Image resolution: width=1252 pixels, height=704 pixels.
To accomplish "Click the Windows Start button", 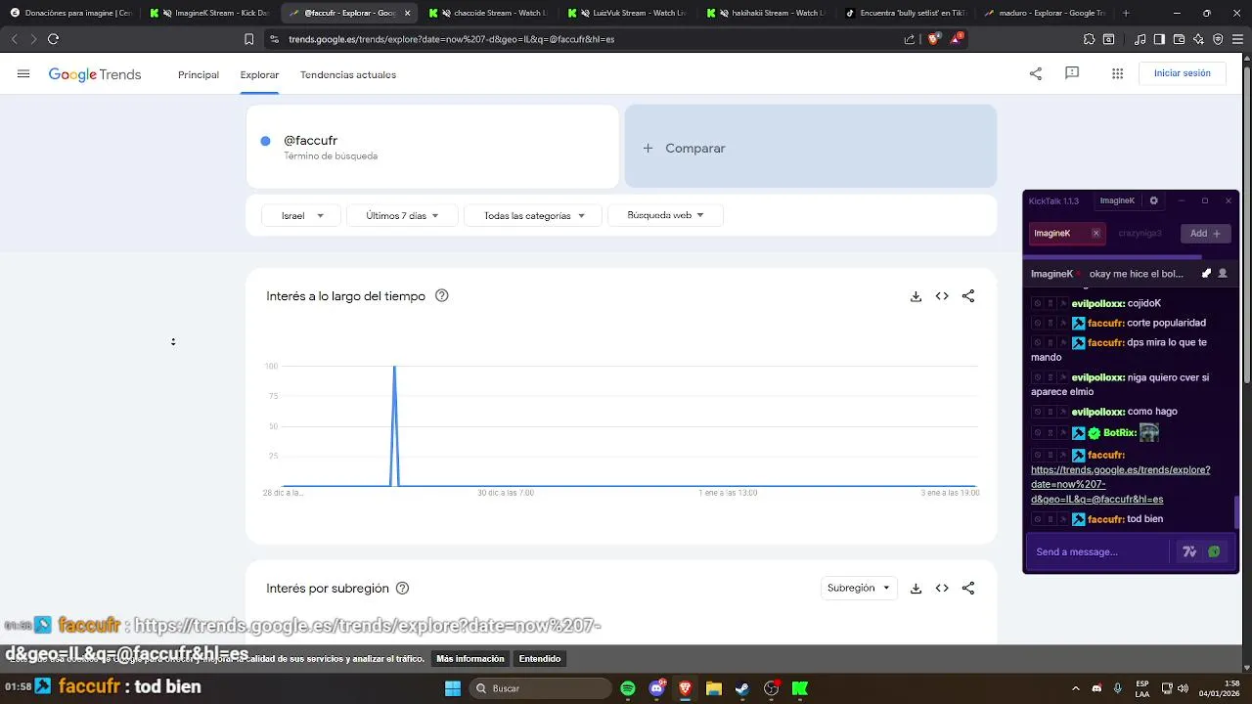I will [453, 688].
